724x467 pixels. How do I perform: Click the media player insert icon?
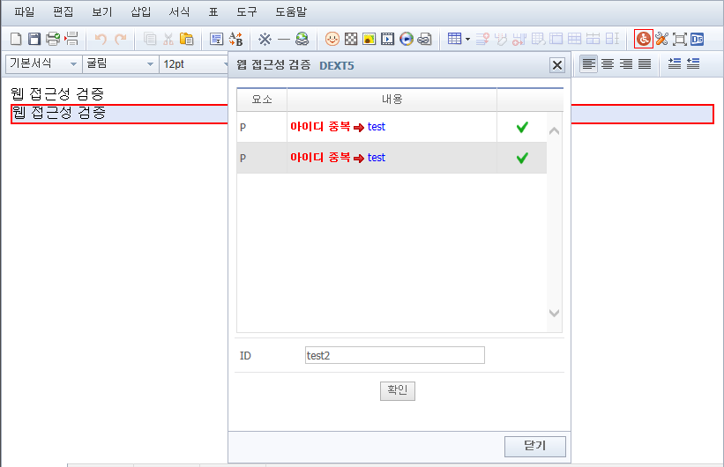(x=407, y=39)
